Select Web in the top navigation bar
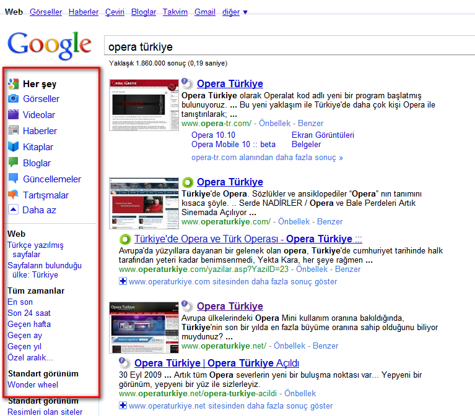 click(x=14, y=12)
